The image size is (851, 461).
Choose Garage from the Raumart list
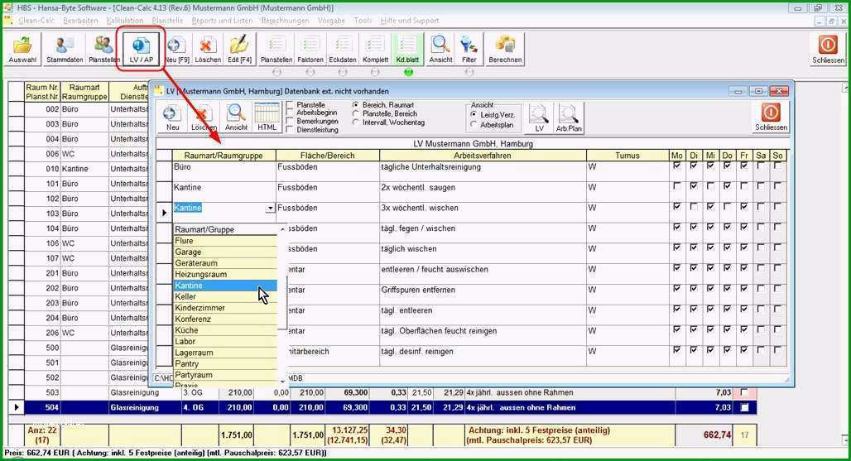pos(225,252)
